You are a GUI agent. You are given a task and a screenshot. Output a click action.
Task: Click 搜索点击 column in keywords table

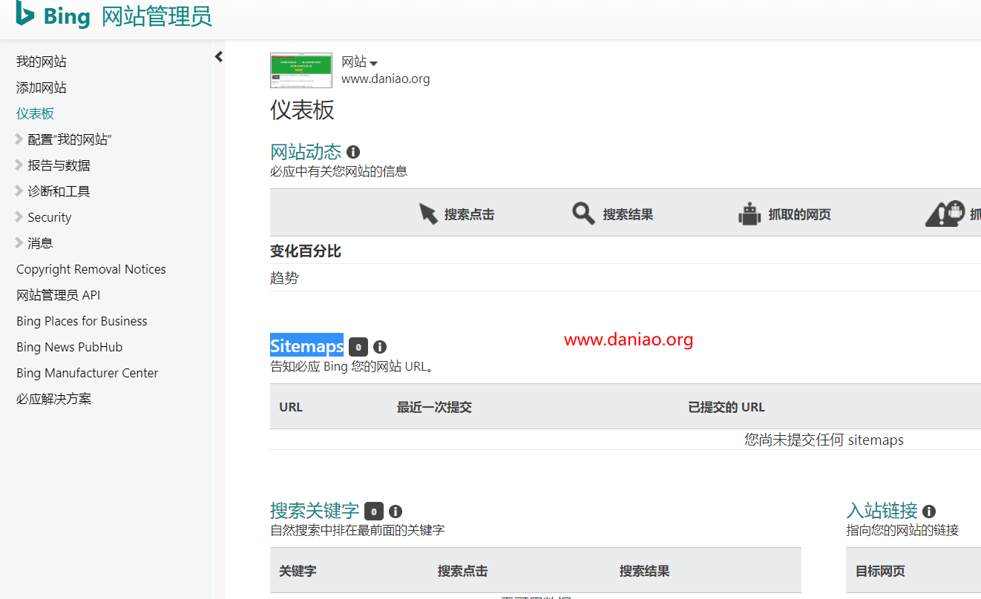tap(463, 571)
